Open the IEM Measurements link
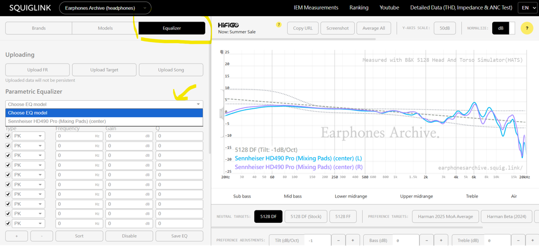Viewport: 539px width, 246px height. tap(316, 8)
